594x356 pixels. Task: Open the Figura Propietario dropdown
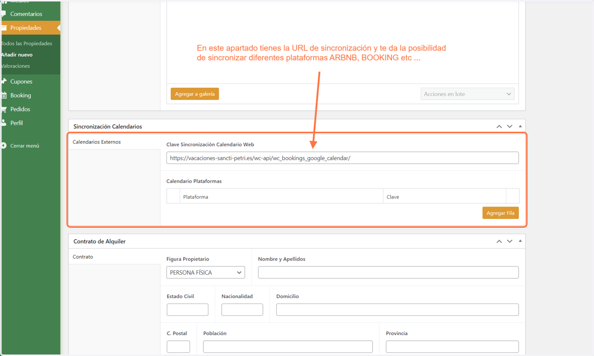click(x=206, y=272)
